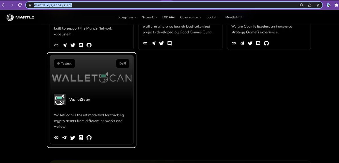Open WalletScan Twitter icon
The width and height of the screenshot is (339, 163).
pos(73,138)
